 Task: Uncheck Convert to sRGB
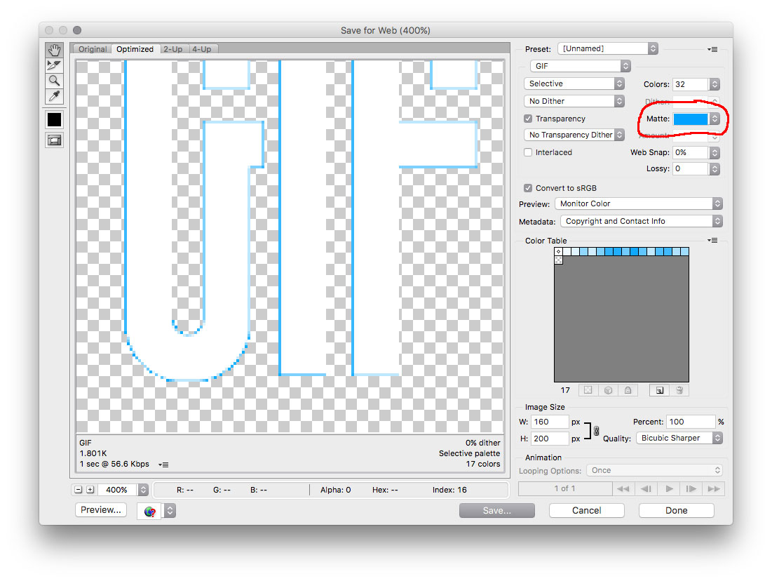pyautogui.click(x=528, y=188)
